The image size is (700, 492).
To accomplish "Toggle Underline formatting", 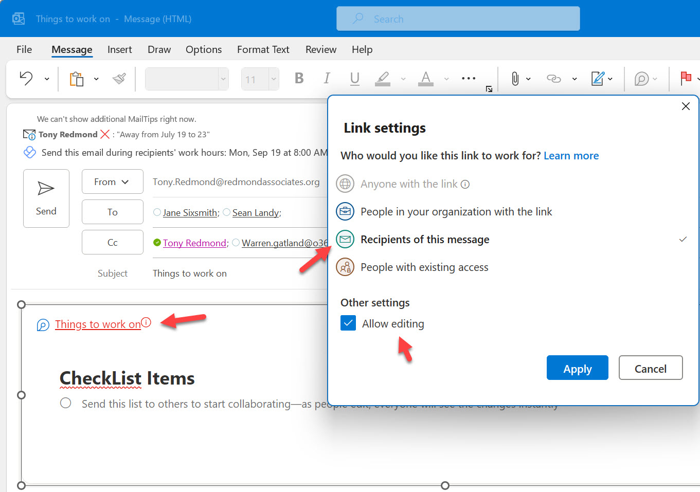I will [354, 78].
